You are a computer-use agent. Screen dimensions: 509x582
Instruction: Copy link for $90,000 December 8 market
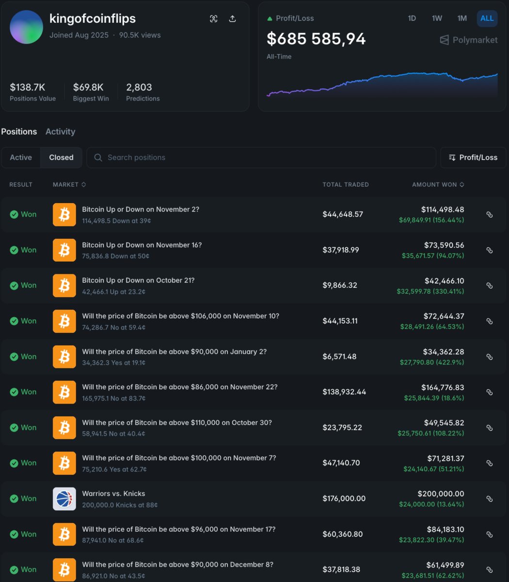[x=490, y=570]
